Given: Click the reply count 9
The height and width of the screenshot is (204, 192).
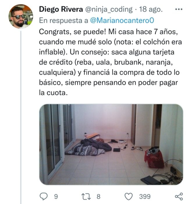Looking at the screenshot, I should point(56,197).
